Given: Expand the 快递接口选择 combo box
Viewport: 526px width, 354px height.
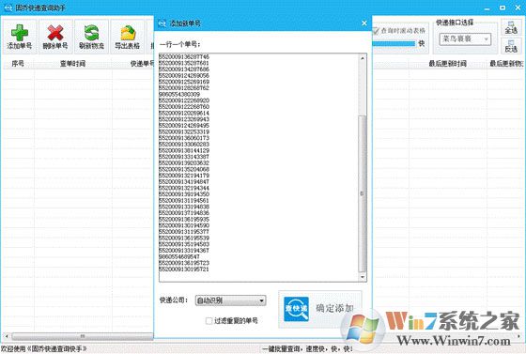Looking at the screenshot, I should (x=465, y=39).
